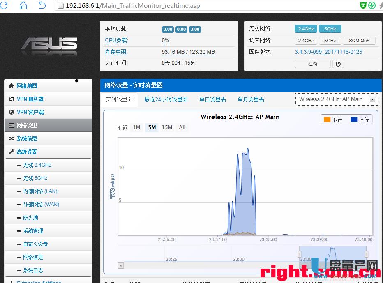Toggle the 2.4GHz wireless network off
Screen dimensions: 383x283
pos(305,28)
